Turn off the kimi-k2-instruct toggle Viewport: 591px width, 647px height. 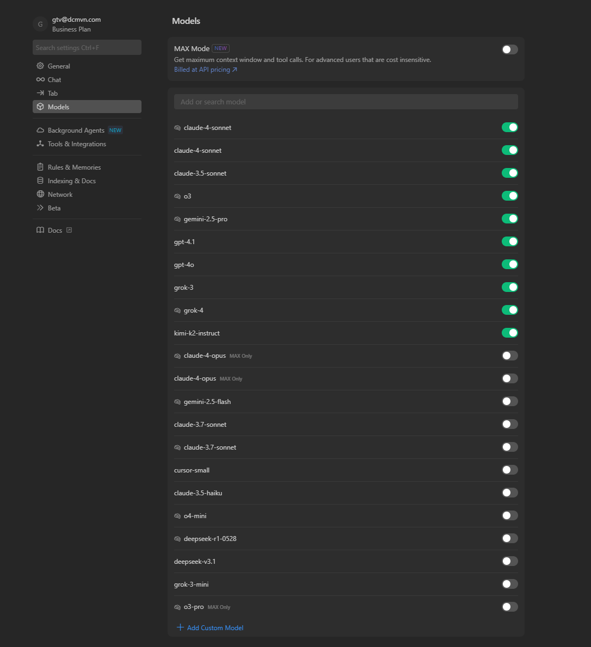(509, 333)
